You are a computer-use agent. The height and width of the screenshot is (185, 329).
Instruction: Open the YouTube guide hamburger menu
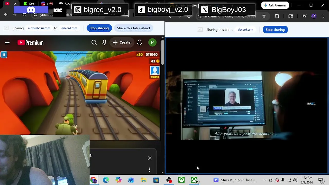pyautogui.click(x=7, y=42)
